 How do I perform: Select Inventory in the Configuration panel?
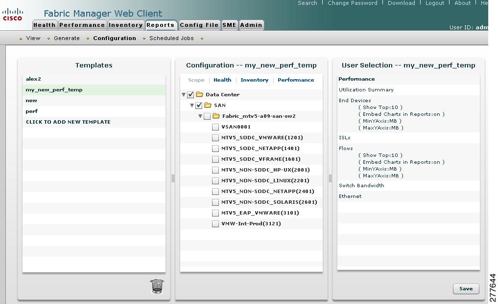[255, 80]
